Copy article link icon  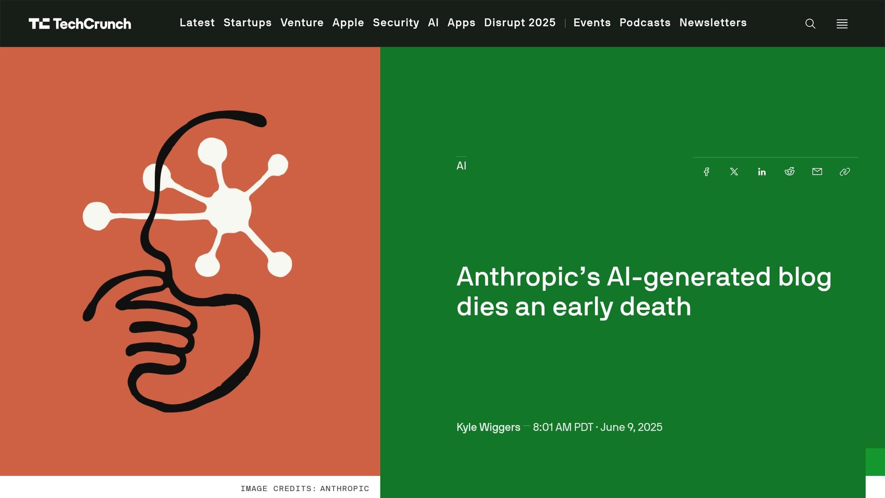tap(845, 172)
